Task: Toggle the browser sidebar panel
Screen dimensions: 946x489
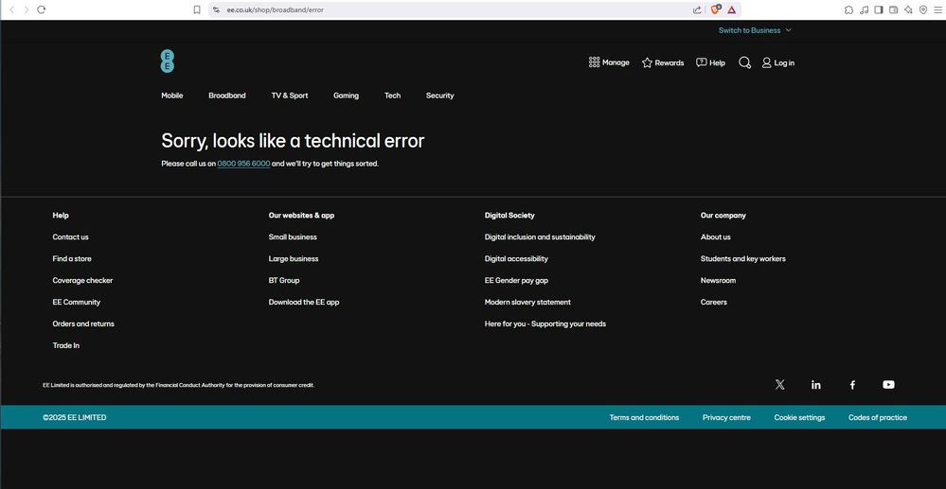Action: point(879,9)
